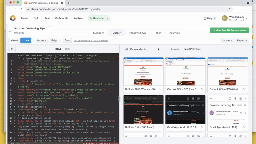Collapse code fold at line 15
Viewport: 256px width, 144px height.
tap(14, 101)
